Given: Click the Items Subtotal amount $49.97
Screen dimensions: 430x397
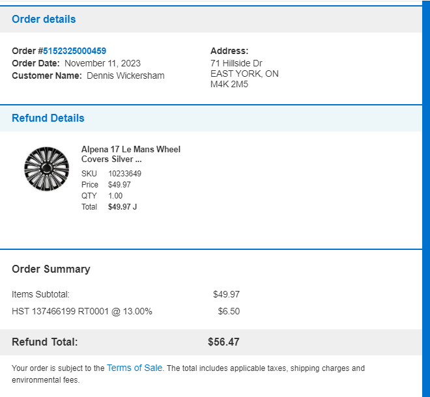Looking at the screenshot, I should point(226,294).
